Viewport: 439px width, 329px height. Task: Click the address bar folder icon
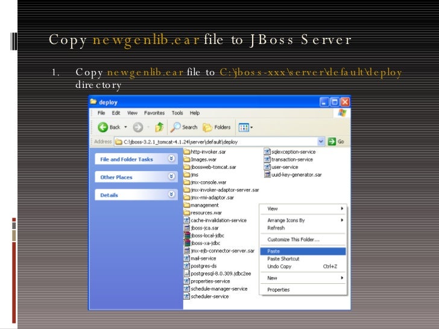point(119,142)
